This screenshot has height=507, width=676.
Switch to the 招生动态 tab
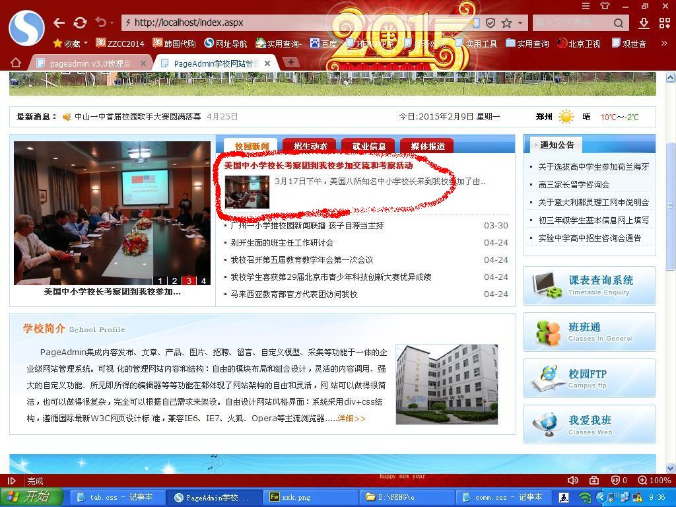310,146
